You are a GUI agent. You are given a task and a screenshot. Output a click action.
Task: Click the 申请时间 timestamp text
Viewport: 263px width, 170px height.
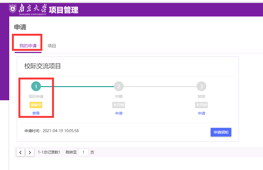coord(52,131)
